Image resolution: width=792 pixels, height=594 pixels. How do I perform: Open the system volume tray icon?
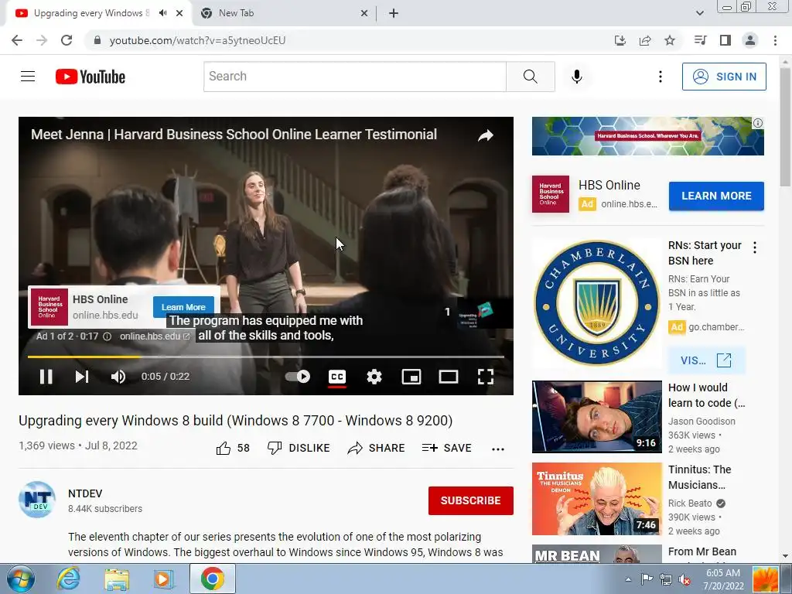pyautogui.click(x=684, y=579)
